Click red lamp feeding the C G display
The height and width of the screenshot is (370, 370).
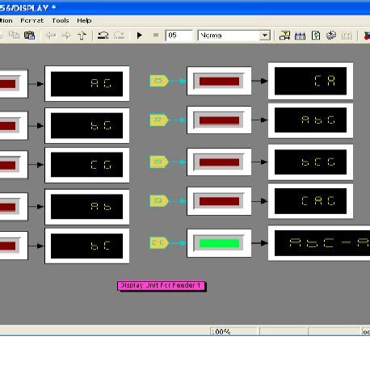(14, 165)
